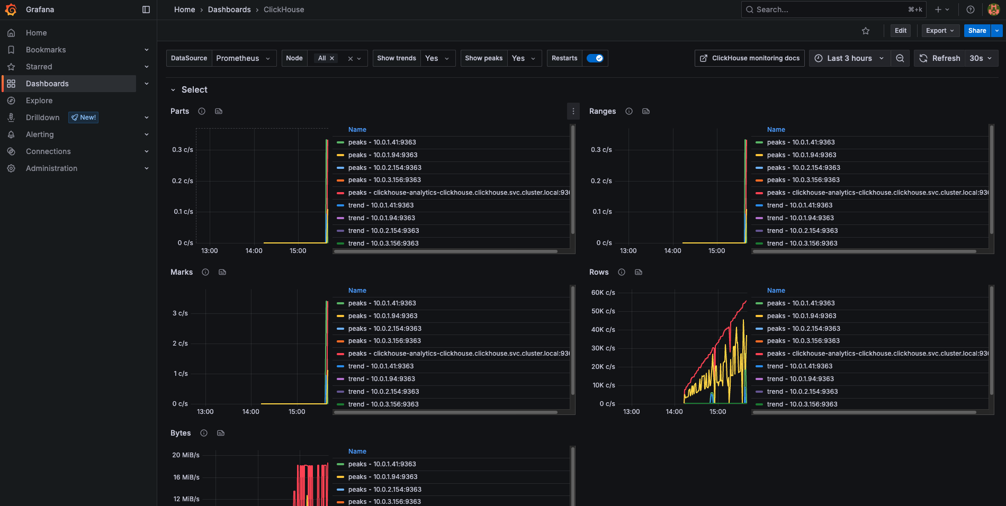Open Bytes panel links icon
Viewport: 1006px width, 506px height.
point(221,433)
